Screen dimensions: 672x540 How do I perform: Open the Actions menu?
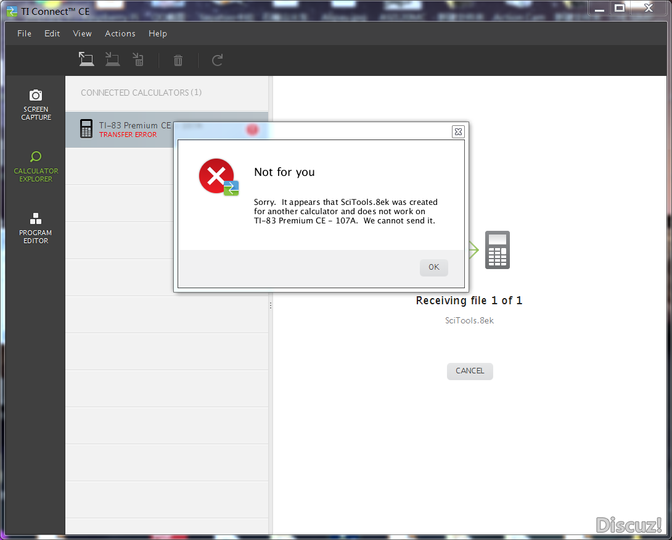click(x=120, y=33)
